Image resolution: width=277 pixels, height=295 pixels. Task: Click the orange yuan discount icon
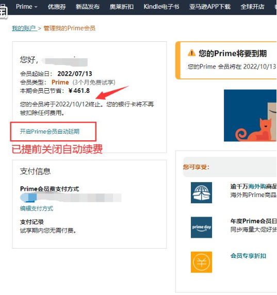click(x=201, y=262)
